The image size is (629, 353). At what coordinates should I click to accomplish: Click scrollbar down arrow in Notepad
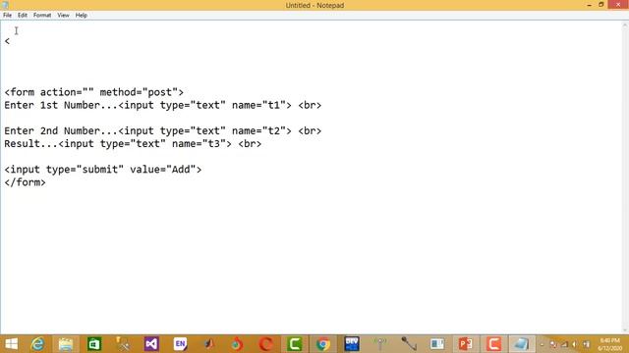625,330
